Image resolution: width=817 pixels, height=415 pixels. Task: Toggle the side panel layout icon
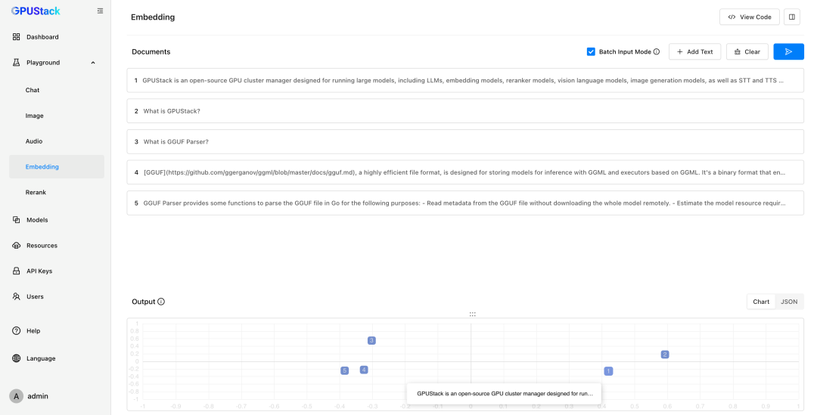click(791, 17)
